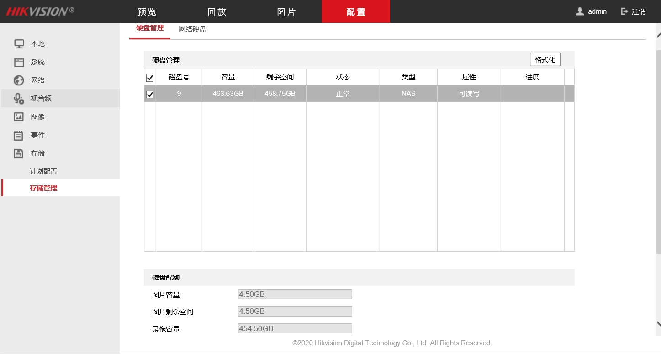
Task: Click the 图片剩余空间 field
Action: point(295,311)
